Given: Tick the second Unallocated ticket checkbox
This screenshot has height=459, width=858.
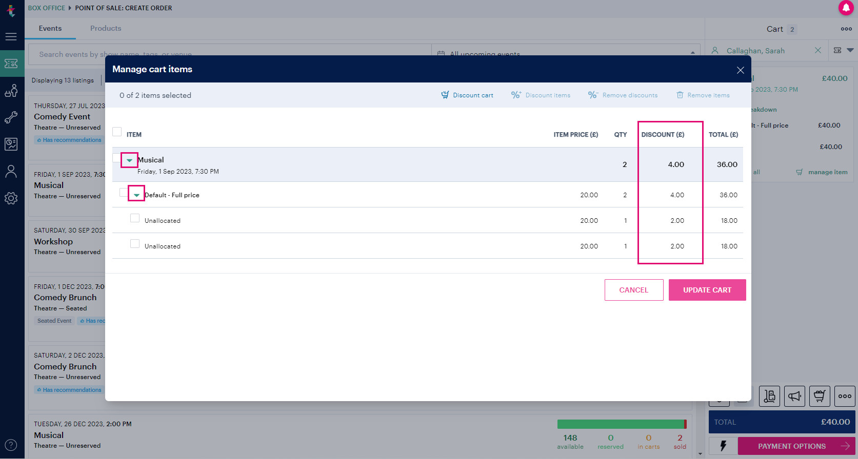Looking at the screenshot, I should click(135, 244).
